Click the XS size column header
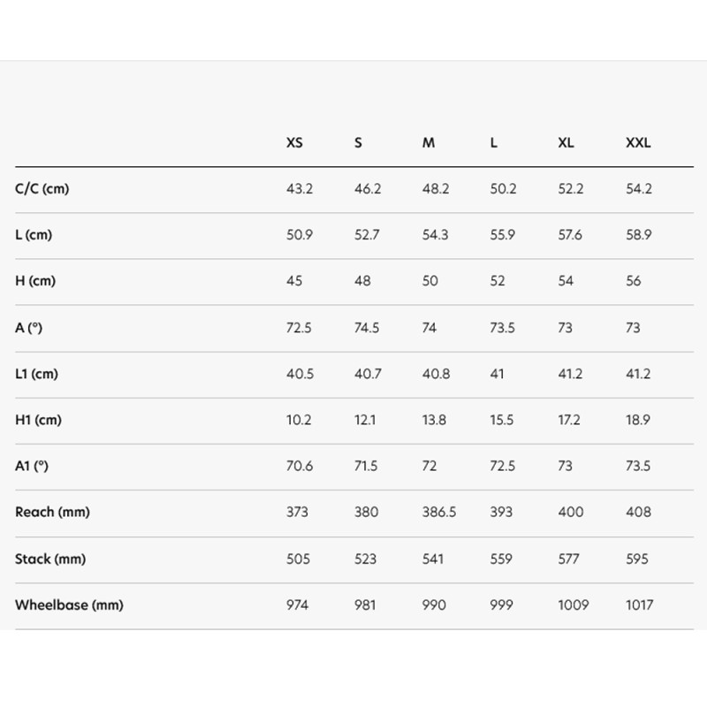This screenshot has height=707, width=707. [294, 142]
